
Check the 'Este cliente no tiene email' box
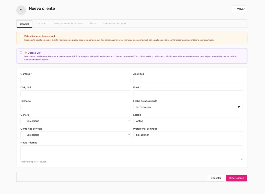click(x=21, y=36)
